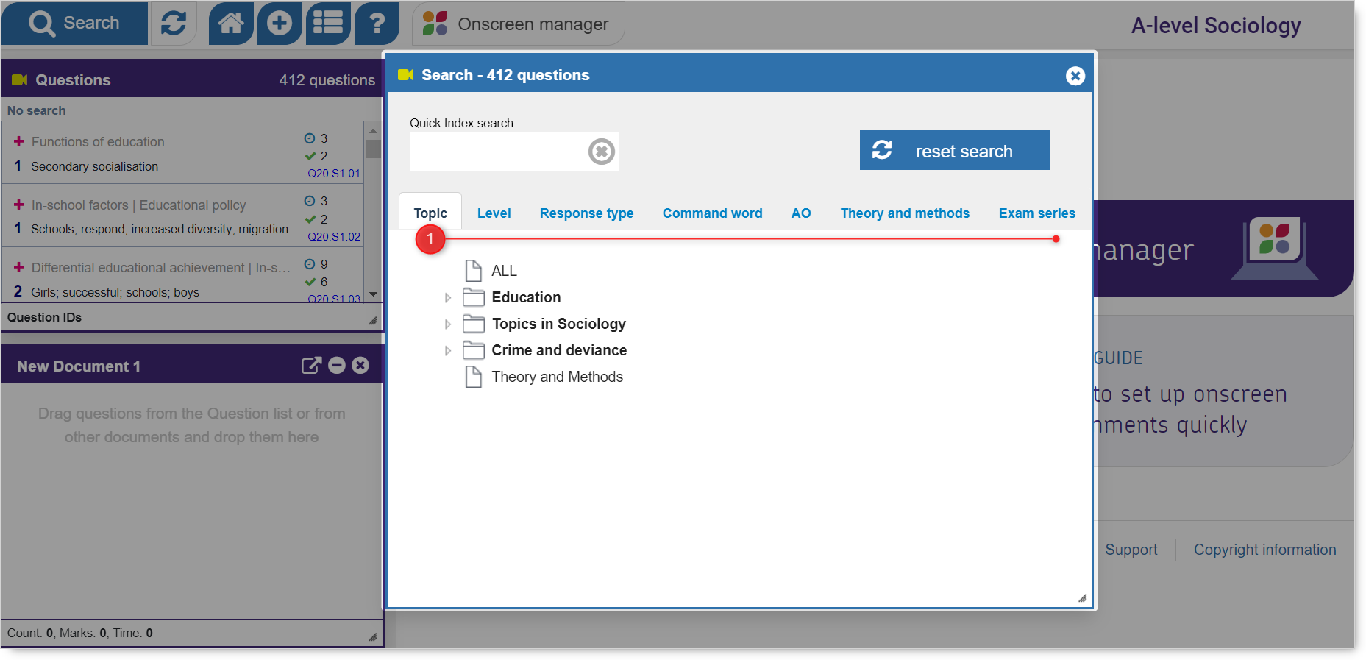1366x660 pixels.
Task: Expand the Topics in Sociology folder
Action: pos(447,324)
